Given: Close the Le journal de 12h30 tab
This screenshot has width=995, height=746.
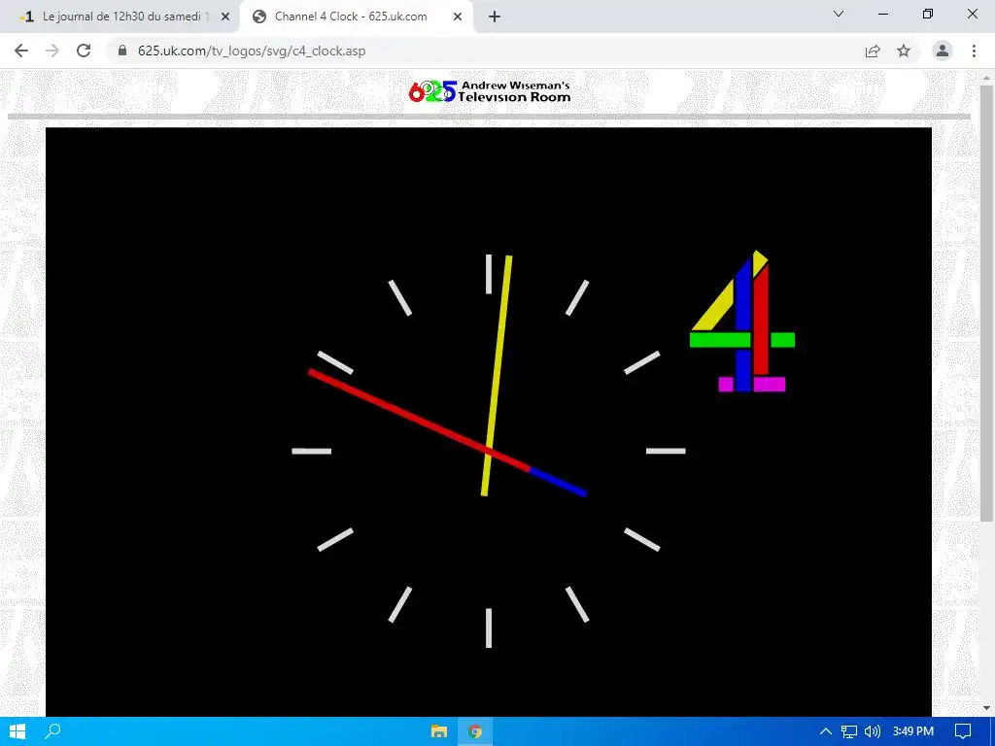Looking at the screenshot, I should point(225,17).
